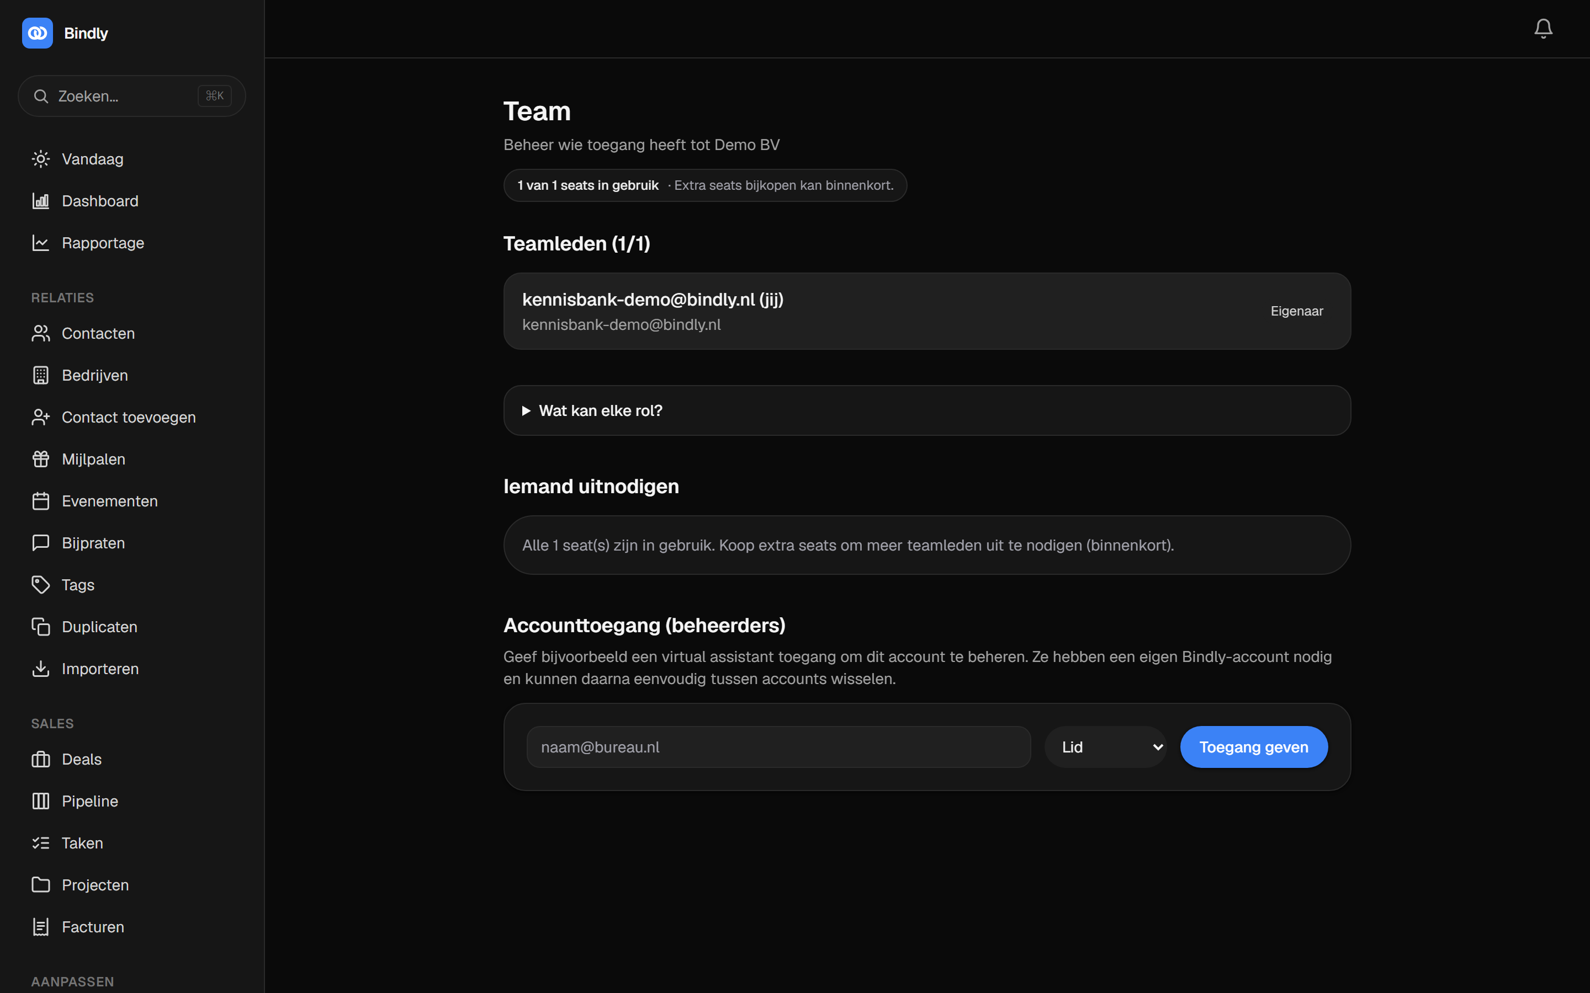Click the Rapportage line chart icon
Image resolution: width=1590 pixels, height=993 pixels.
click(x=41, y=243)
